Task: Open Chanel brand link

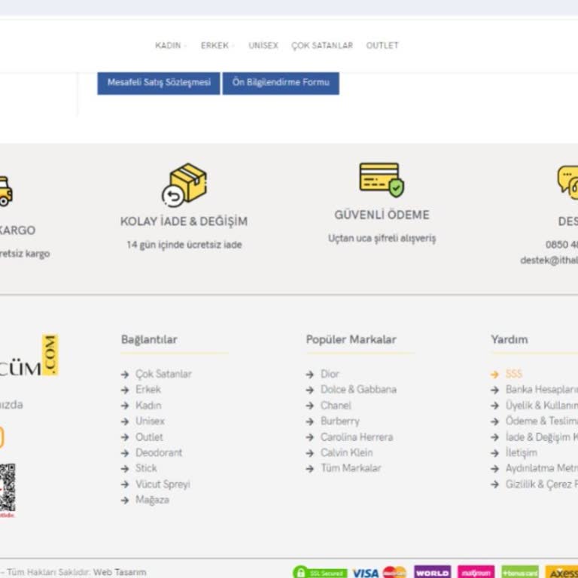Action: click(x=336, y=405)
